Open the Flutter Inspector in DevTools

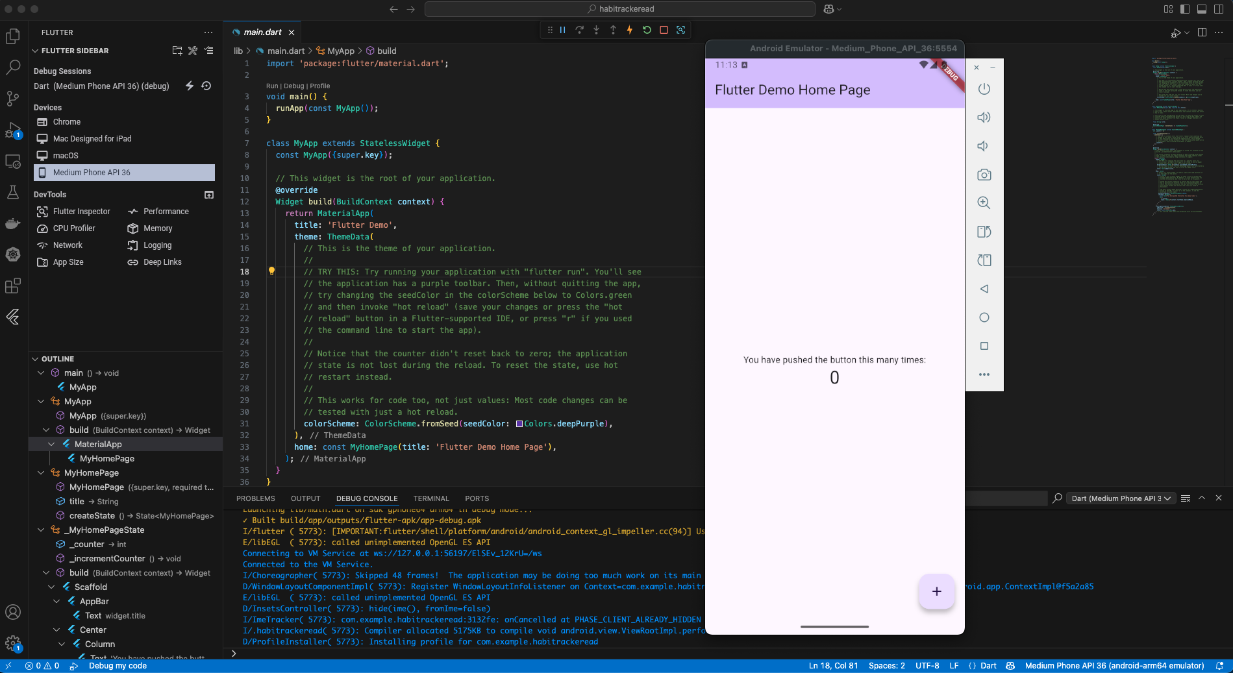tap(80, 211)
